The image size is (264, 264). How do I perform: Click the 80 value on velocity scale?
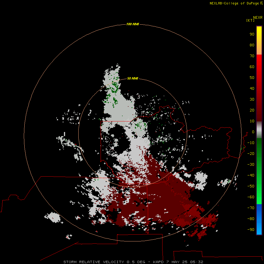point(252,45)
